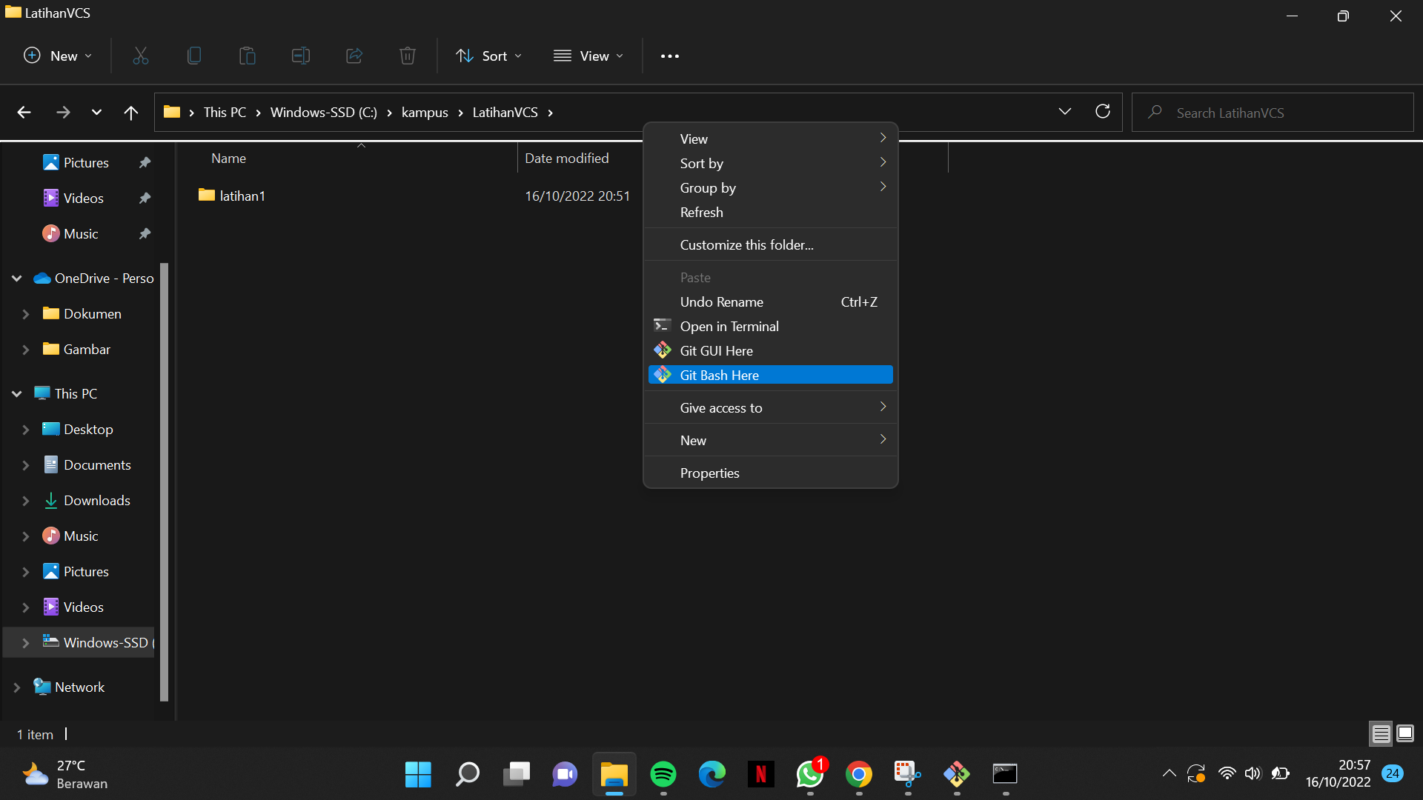Expand the Sort dropdown

pyautogui.click(x=488, y=56)
